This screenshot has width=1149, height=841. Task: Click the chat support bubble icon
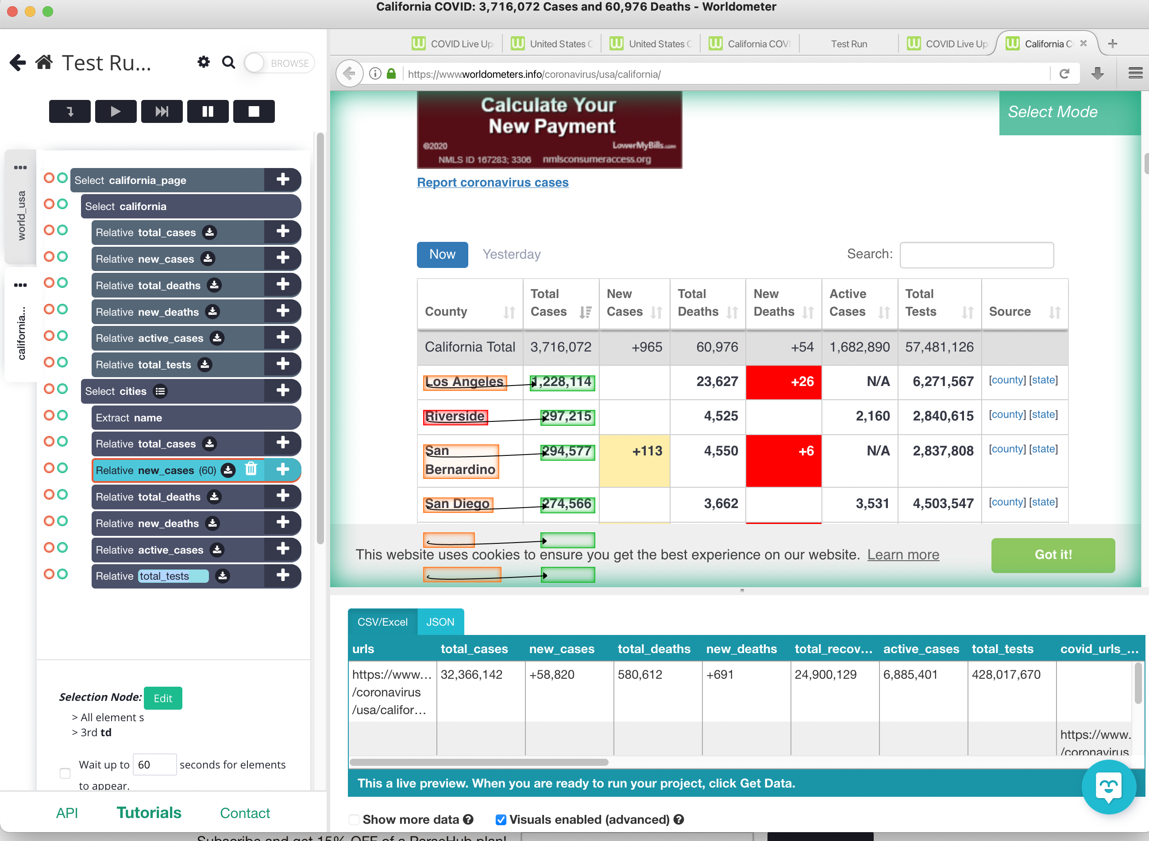pyautogui.click(x=1108, y=787)
